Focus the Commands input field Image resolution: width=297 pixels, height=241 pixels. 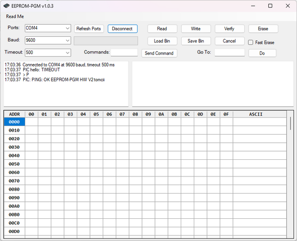click(x=124, y=52)
